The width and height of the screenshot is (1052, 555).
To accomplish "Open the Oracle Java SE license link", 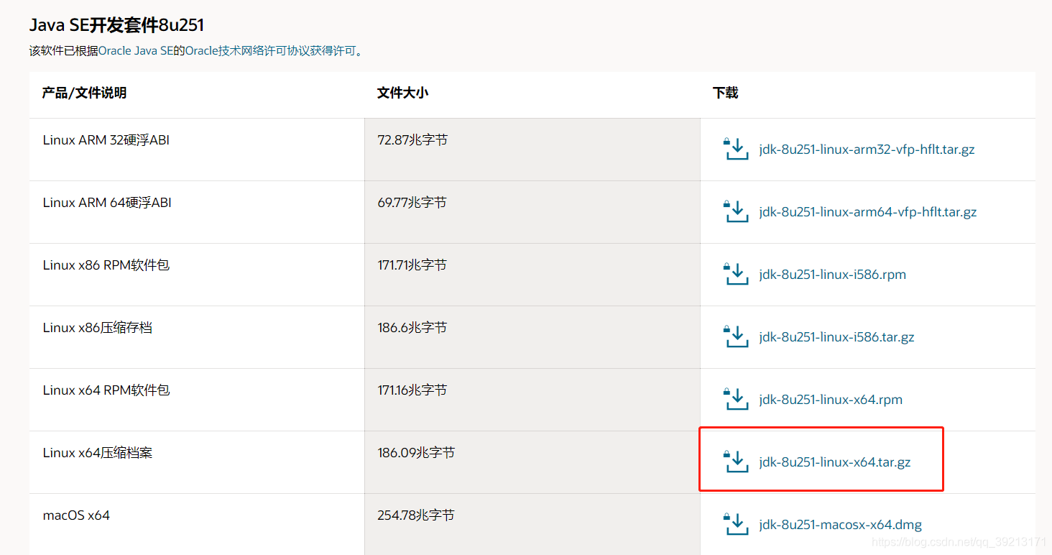I will pos(136,51).
